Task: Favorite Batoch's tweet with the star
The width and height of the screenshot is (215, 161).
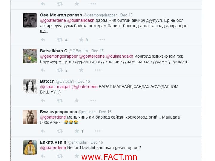Action: [77, 101]
